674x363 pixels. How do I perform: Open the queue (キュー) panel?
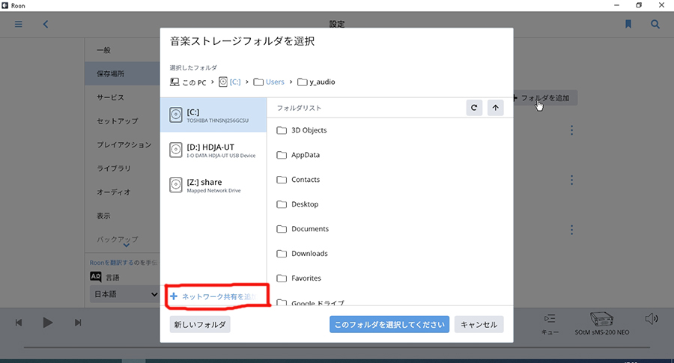[550, 323]
